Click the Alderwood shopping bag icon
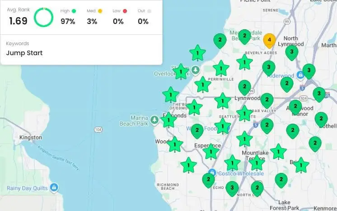The image size is (337, 211). (300, 75)
